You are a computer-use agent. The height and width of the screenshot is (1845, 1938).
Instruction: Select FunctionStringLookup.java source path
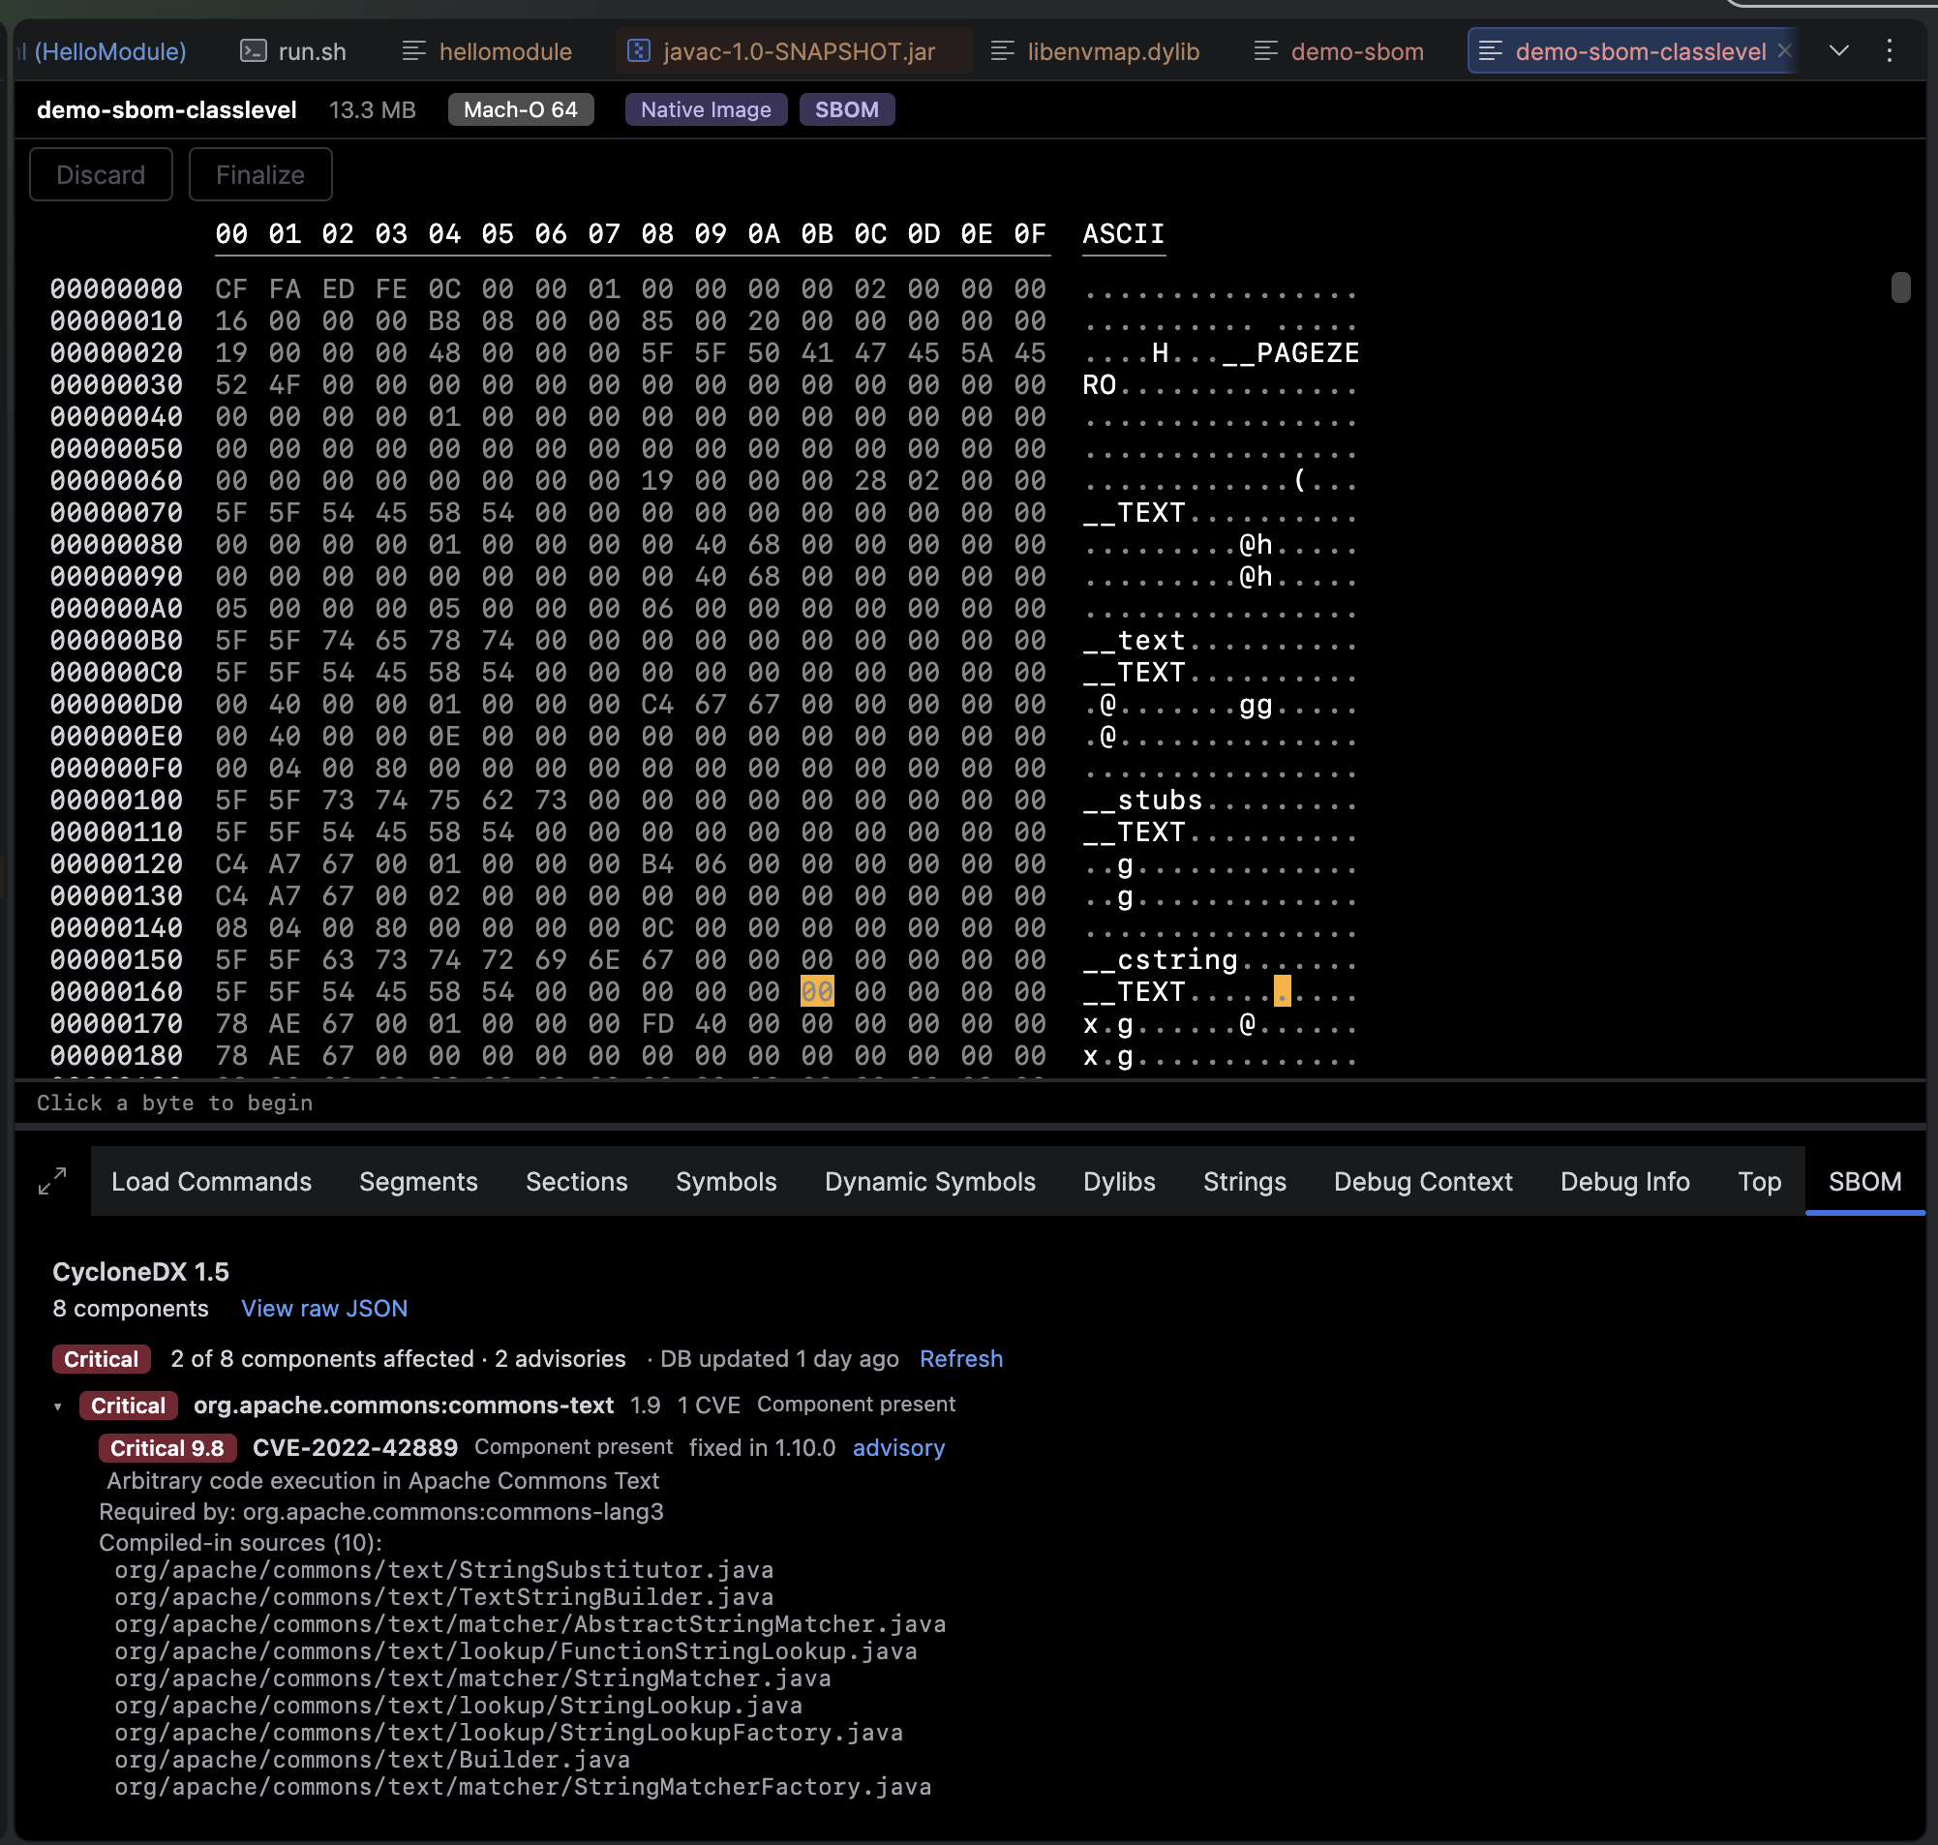click(x=516, y=1651)
